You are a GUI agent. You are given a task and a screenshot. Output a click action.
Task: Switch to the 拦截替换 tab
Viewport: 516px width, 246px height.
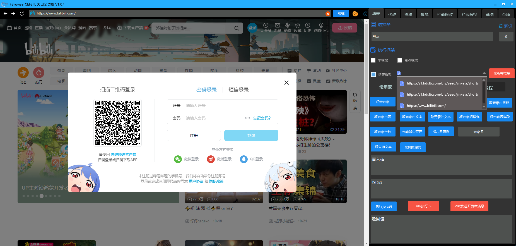(469, 14)
